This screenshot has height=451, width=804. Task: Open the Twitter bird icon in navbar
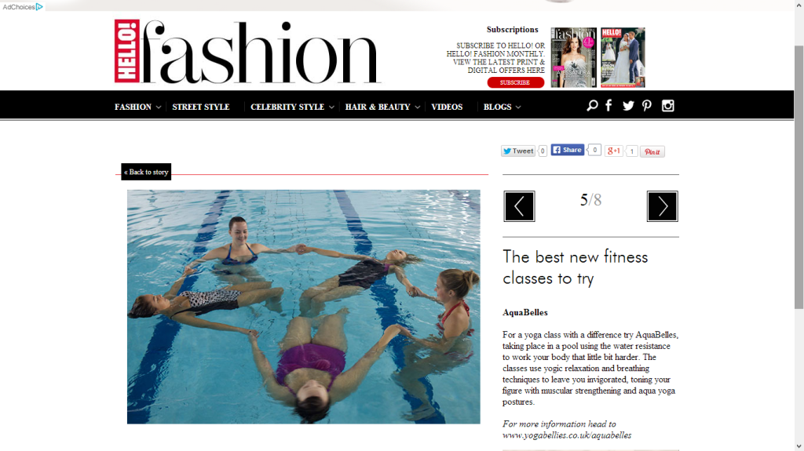tap(628, 106)
